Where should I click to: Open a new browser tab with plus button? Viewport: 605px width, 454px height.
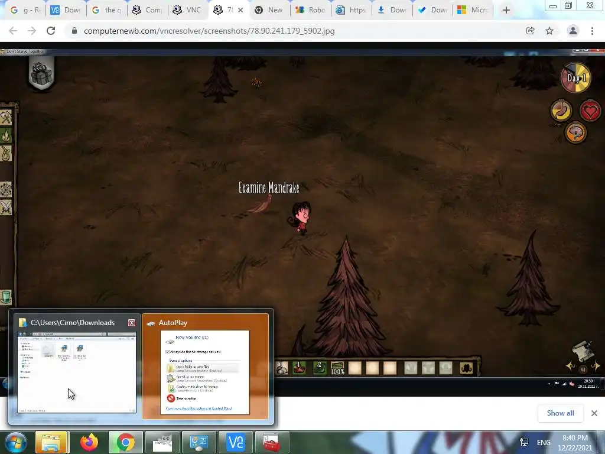pos(506,10)
